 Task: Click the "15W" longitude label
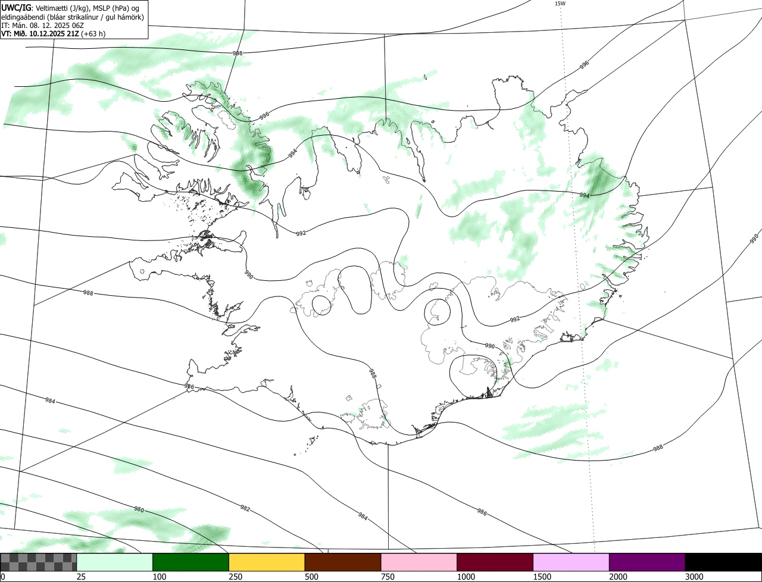click(x=560, y=4)
